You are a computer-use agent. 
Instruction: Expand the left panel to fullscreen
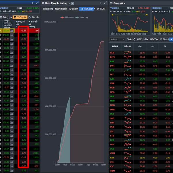point(37,3)
